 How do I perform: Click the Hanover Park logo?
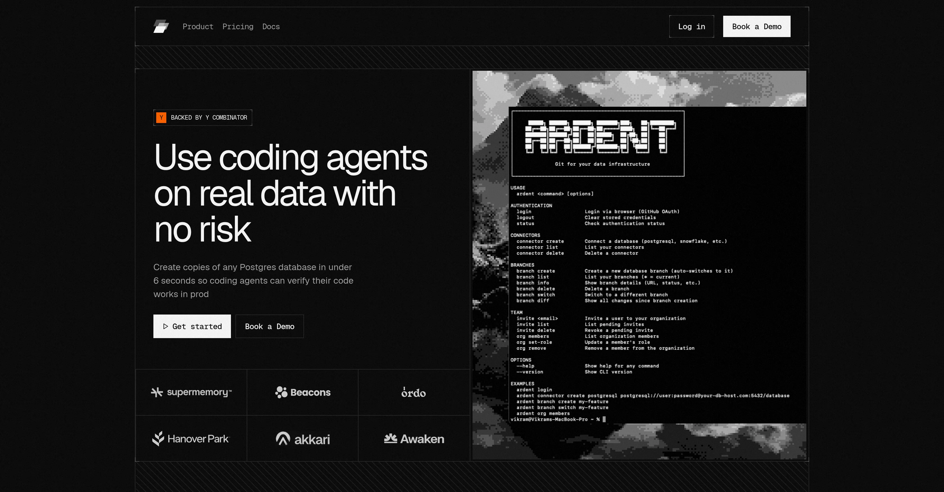tap(191, 439)
